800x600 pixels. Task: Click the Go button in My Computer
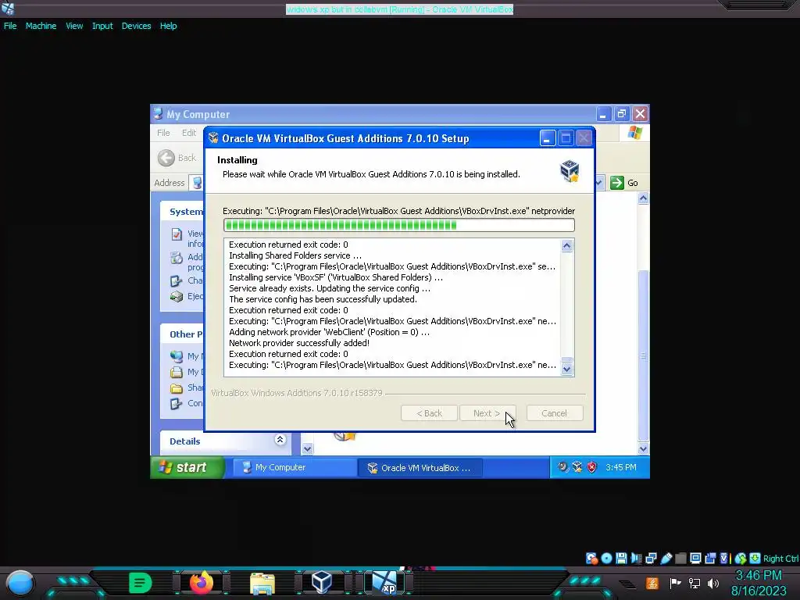pyautogui.click(x=624, y=183)
